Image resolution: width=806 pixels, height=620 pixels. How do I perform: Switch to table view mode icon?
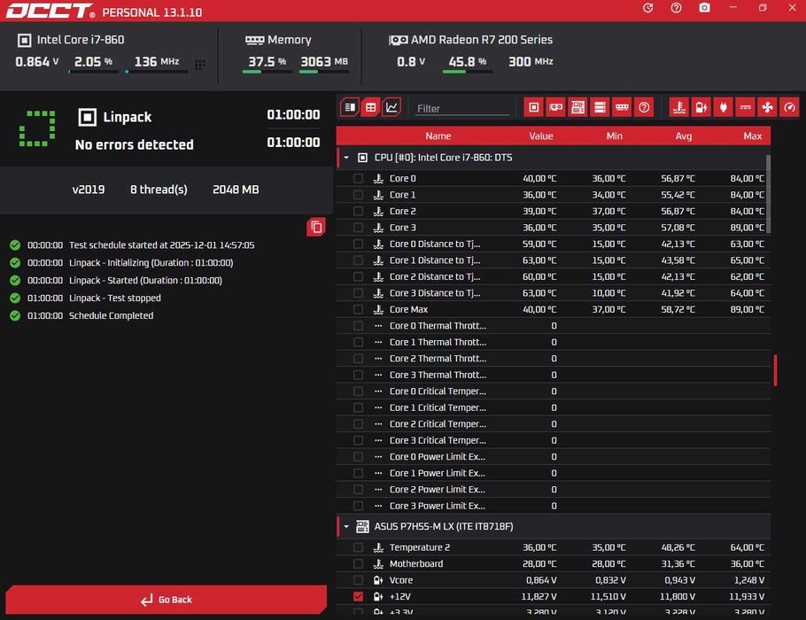(370, 107)
